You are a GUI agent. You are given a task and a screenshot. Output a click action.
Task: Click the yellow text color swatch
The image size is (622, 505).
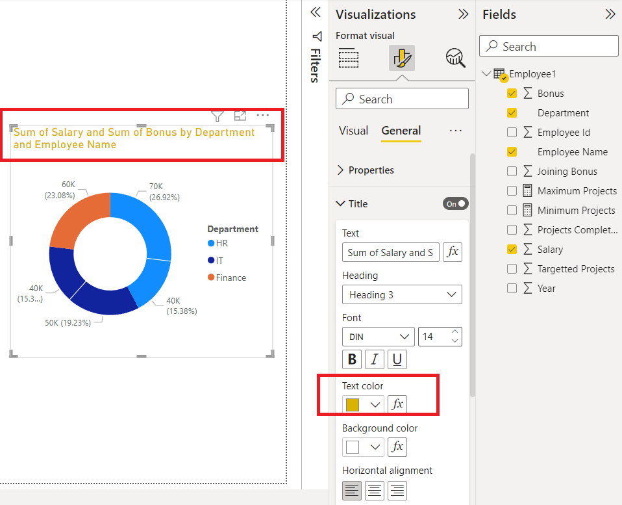pos(353,404)
